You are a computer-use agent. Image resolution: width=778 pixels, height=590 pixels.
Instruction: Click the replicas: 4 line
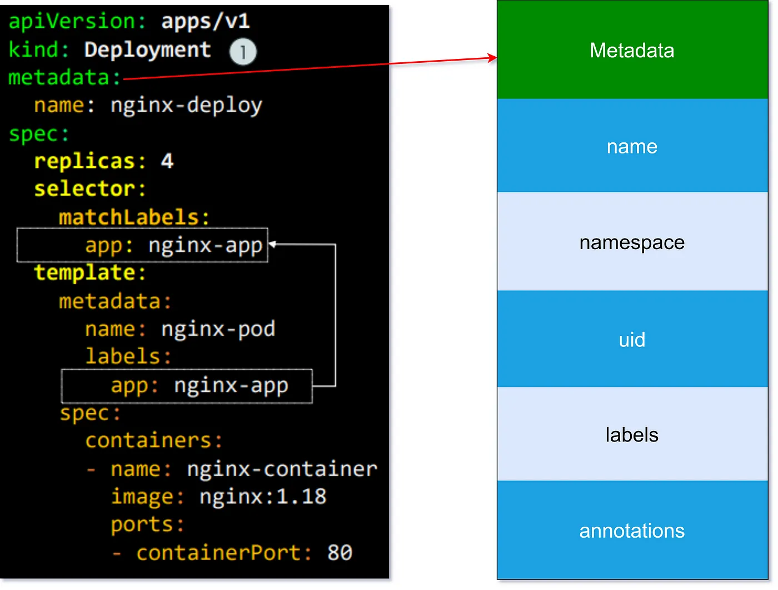pos(103,161)
